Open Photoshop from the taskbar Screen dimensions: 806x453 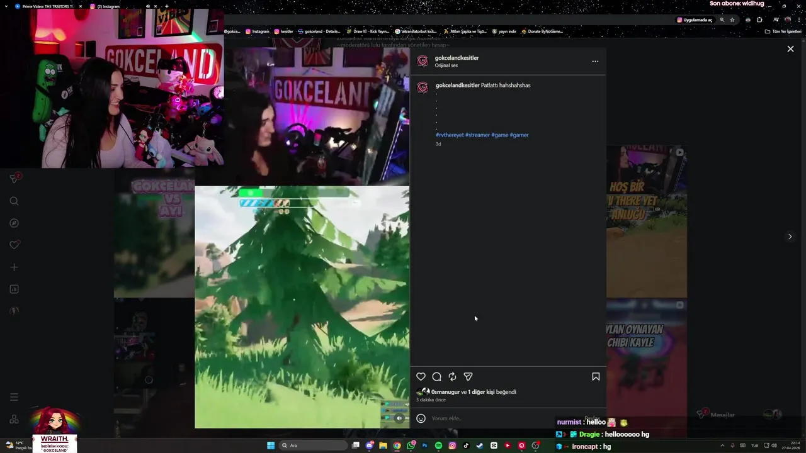click(424, 445)
